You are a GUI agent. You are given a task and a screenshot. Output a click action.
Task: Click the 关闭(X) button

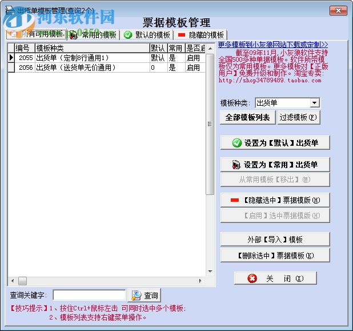[275, 278]
